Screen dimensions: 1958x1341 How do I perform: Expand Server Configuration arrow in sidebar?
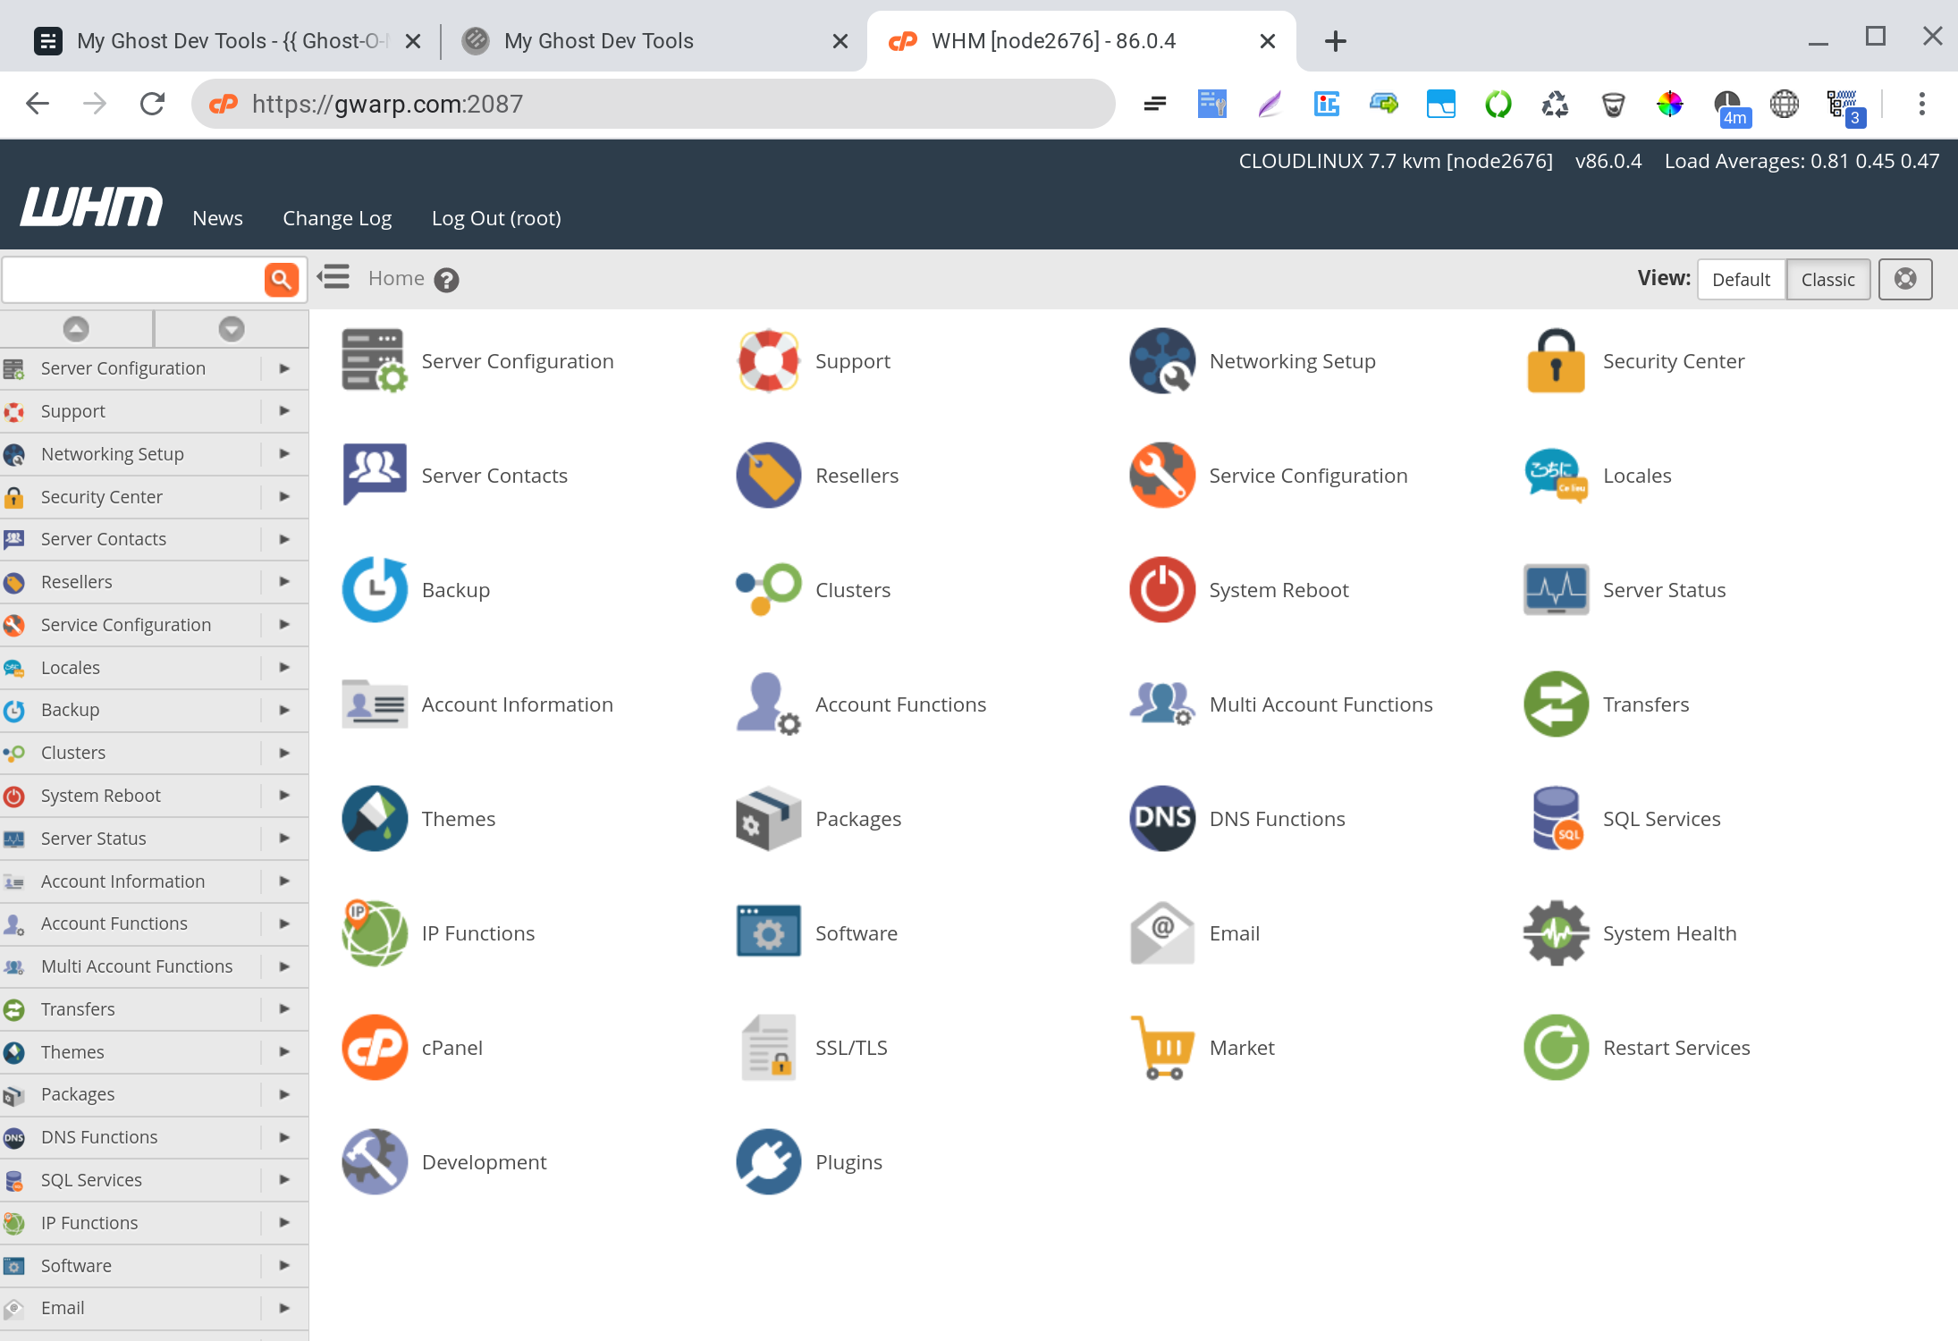[x=284, y=368]
